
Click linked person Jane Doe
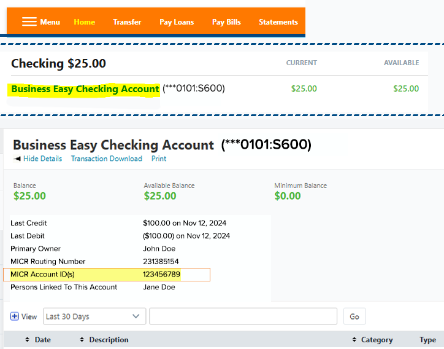[x=159, y=287]
